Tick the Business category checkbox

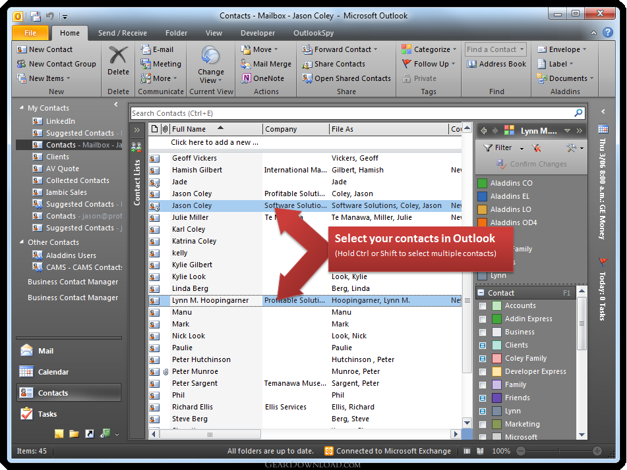(x=483, y=332)
